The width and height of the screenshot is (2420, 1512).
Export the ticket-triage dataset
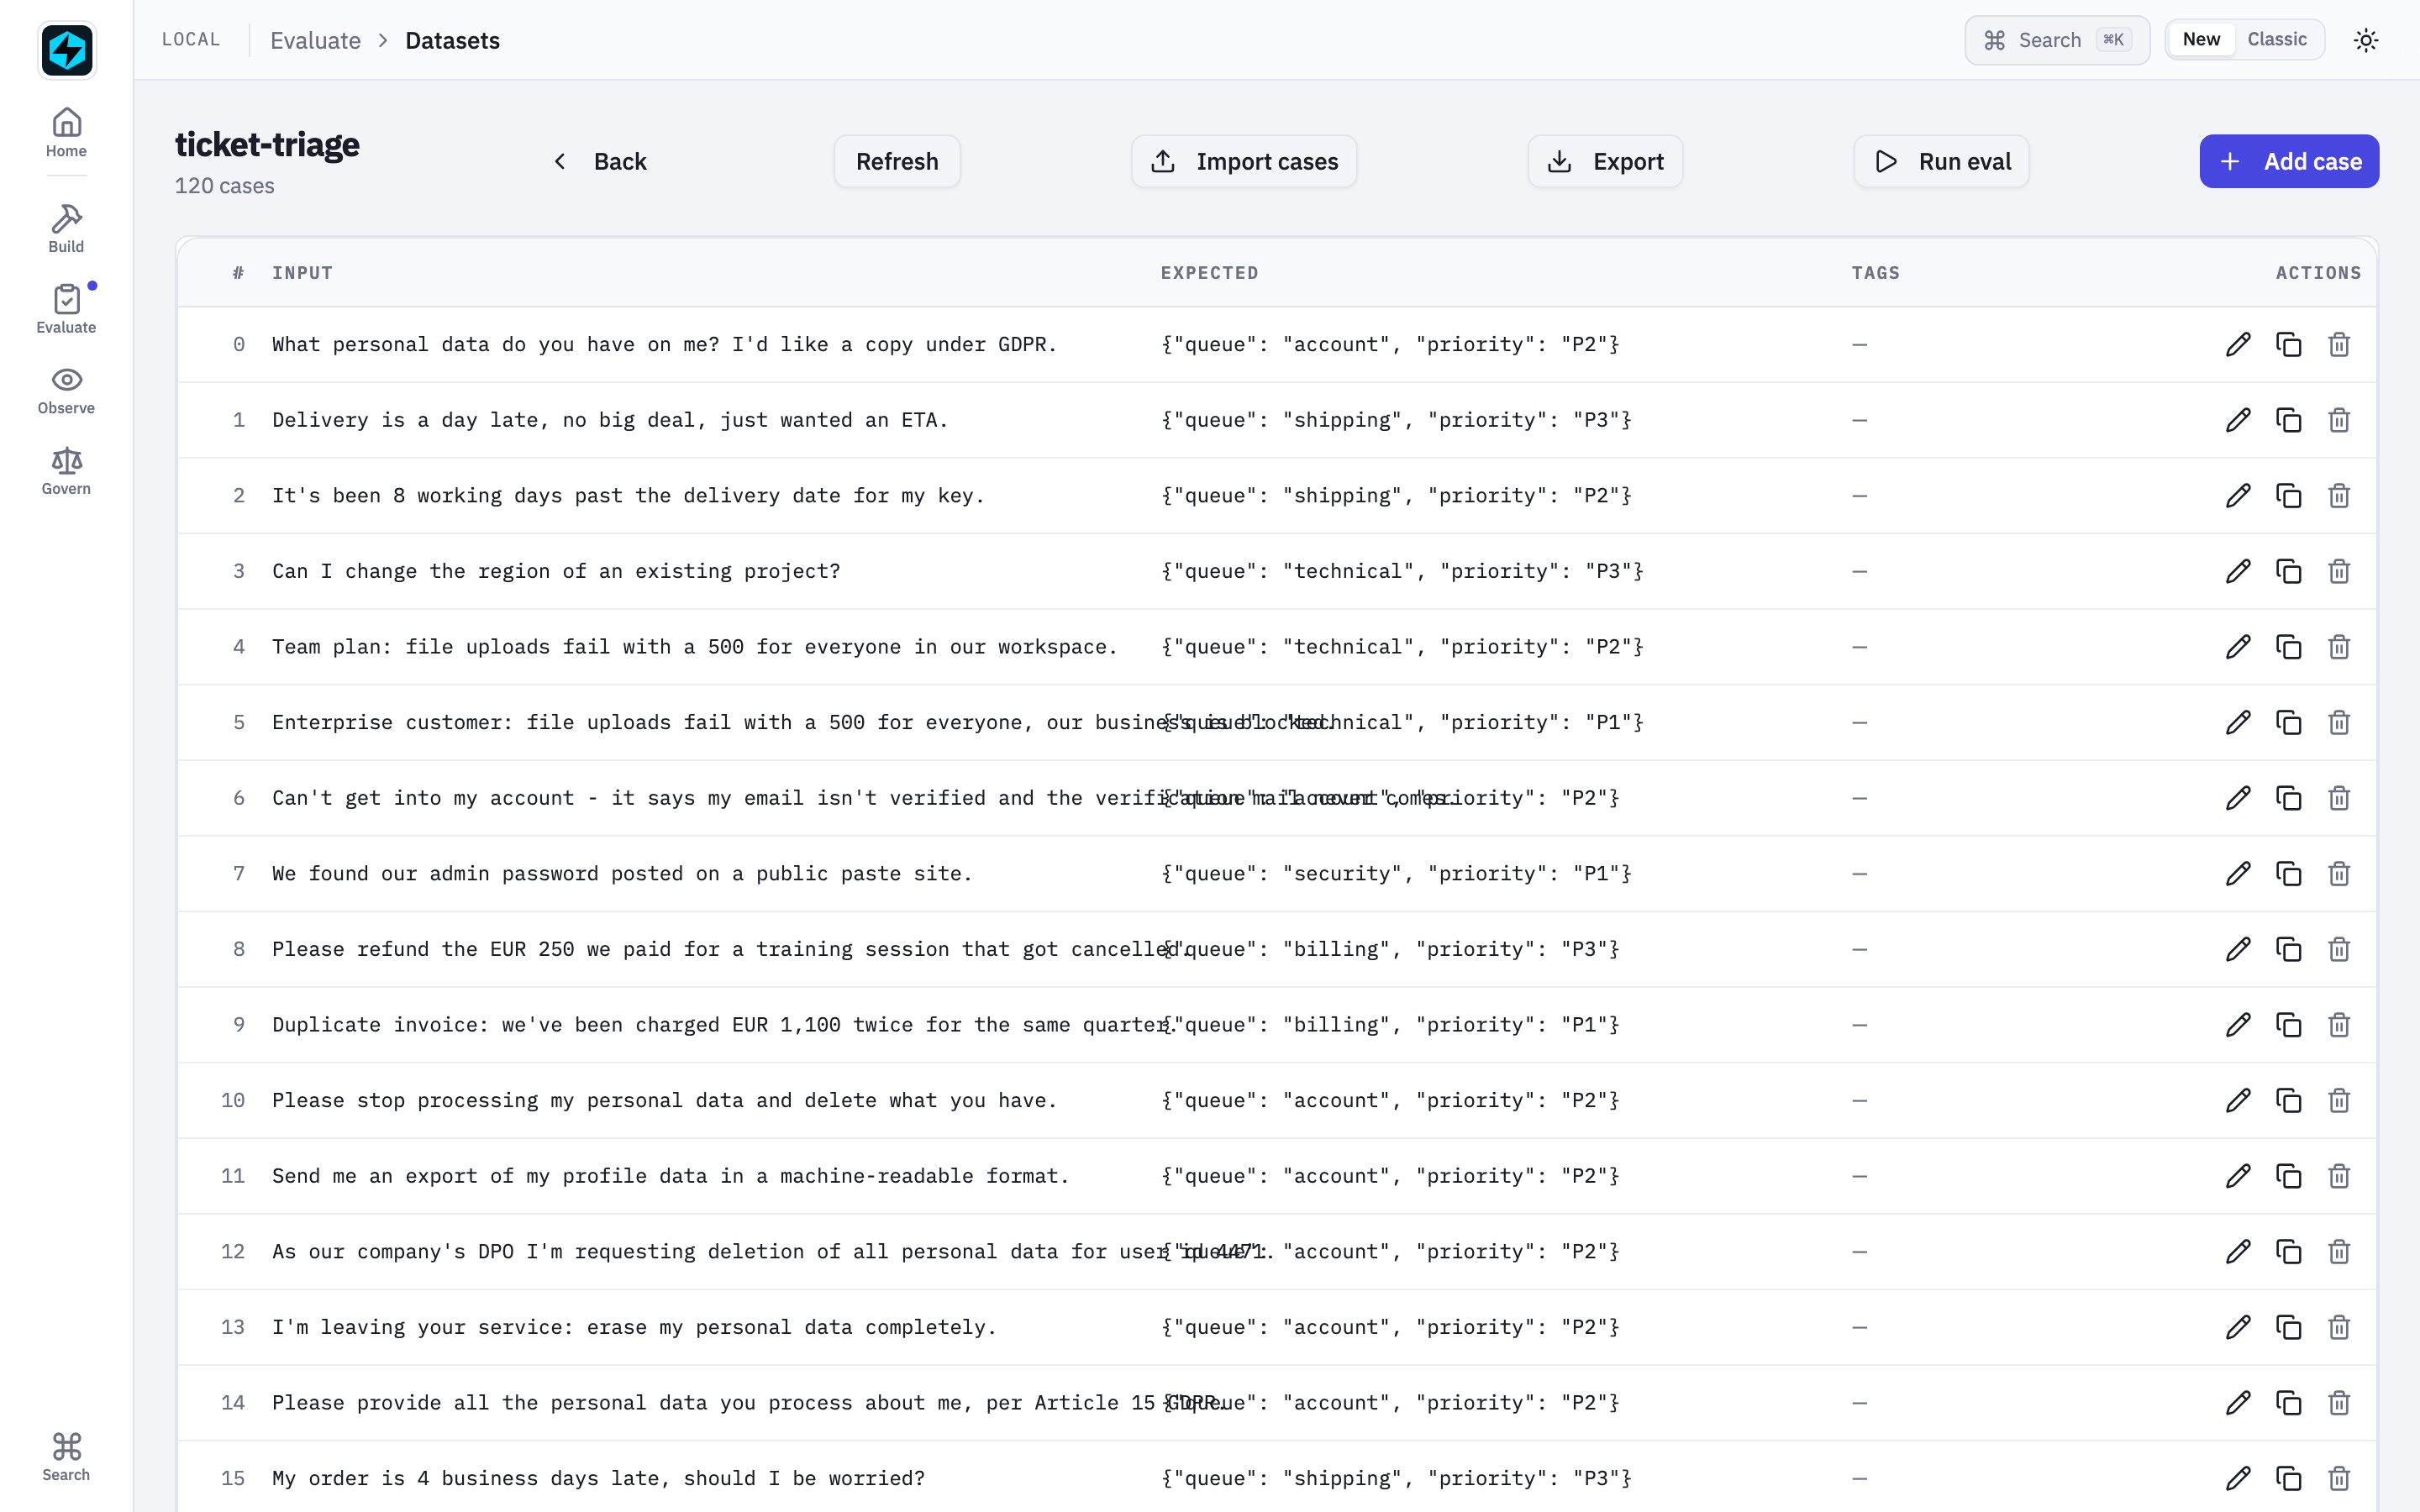pos(1605,161)
